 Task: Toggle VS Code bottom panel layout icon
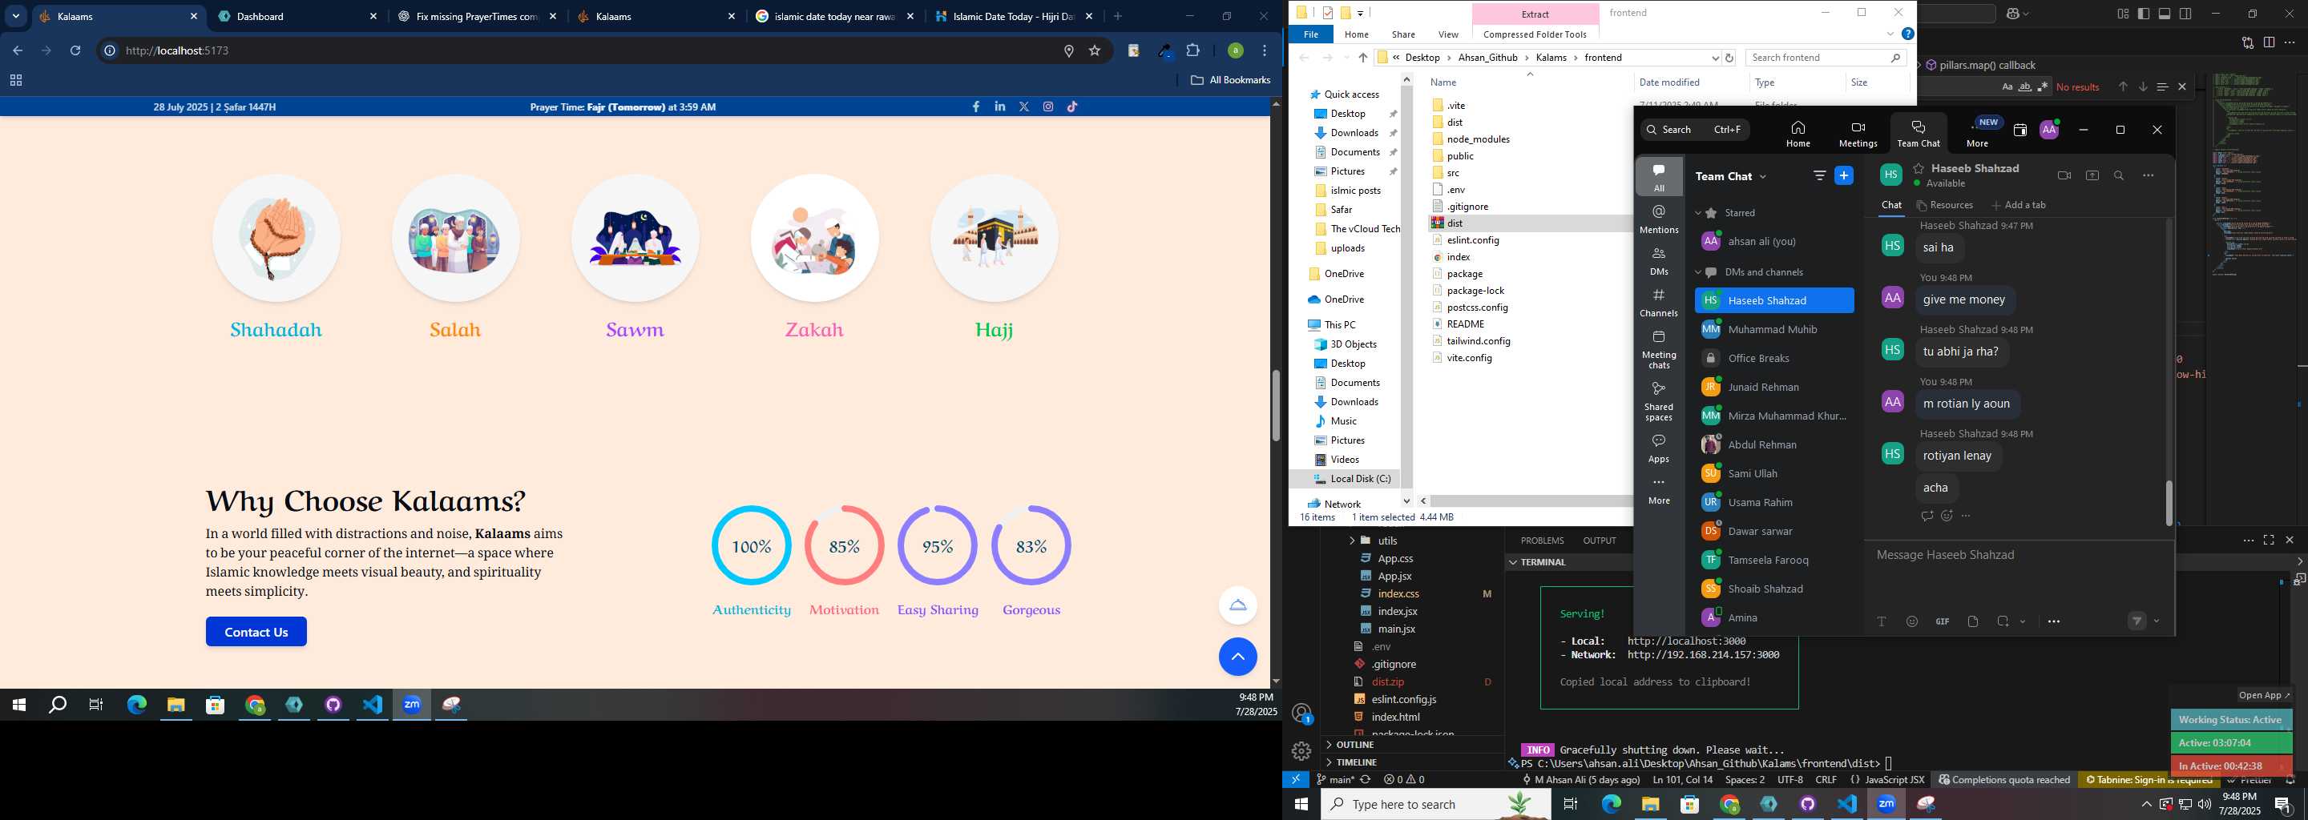(x=2165, y=14)
